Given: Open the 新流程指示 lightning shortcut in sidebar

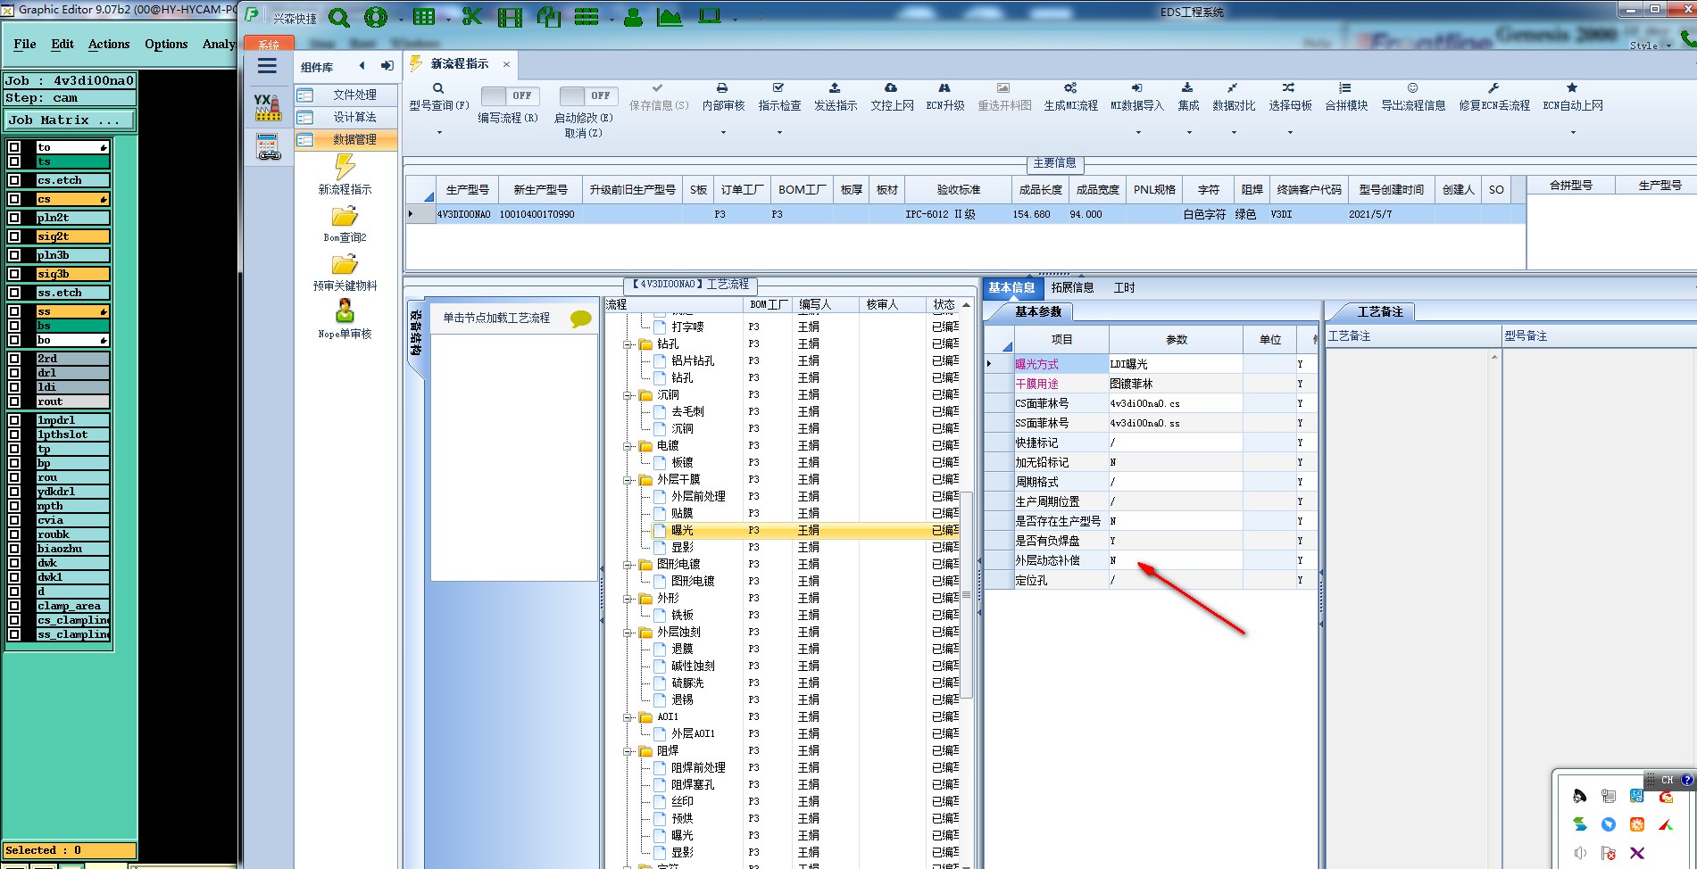Looking at the screenshot, I should (345, 175).
